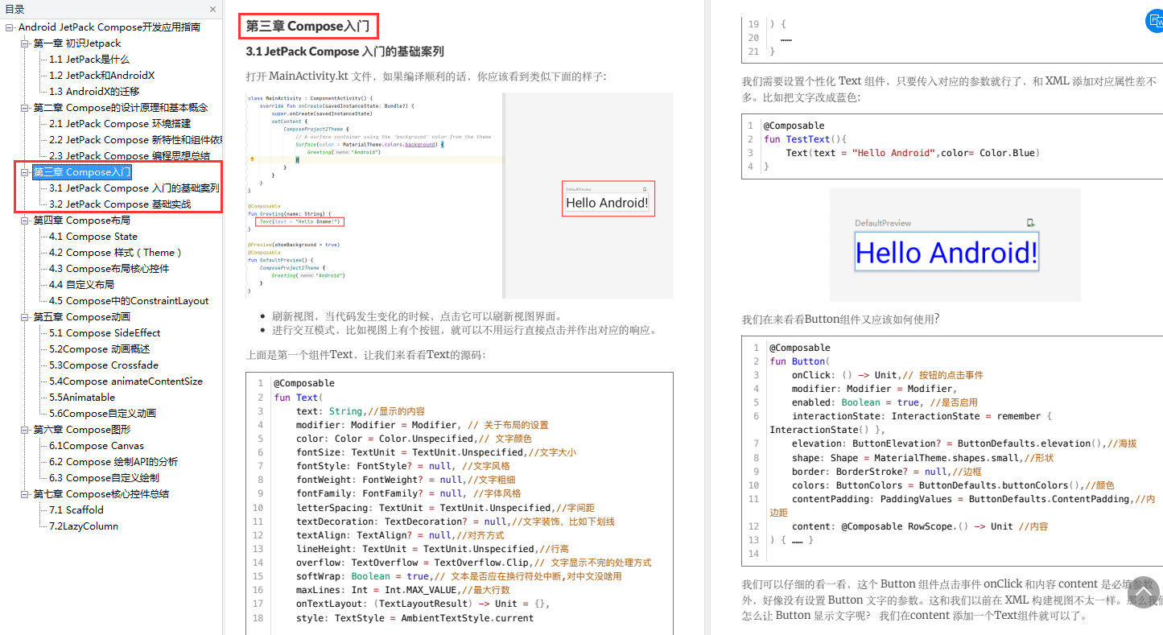
Task: Open 5.3Compose Crossfade outline entry
Action: (x=104, y=365)
